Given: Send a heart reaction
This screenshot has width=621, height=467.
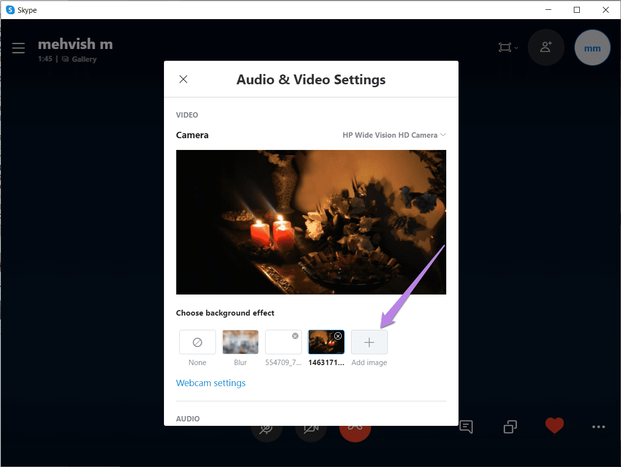Looking at the screenshot, I should [555, 426].
